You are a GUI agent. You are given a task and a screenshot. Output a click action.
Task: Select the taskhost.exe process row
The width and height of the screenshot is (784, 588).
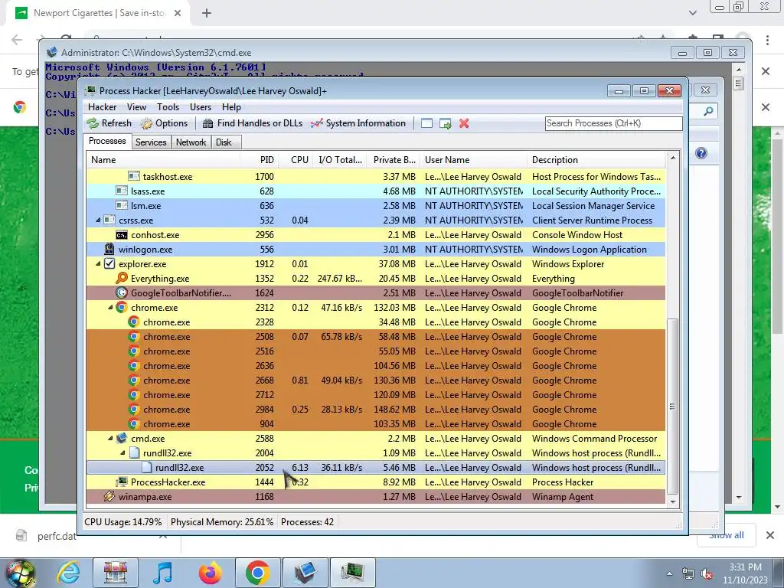click(375, 177)
